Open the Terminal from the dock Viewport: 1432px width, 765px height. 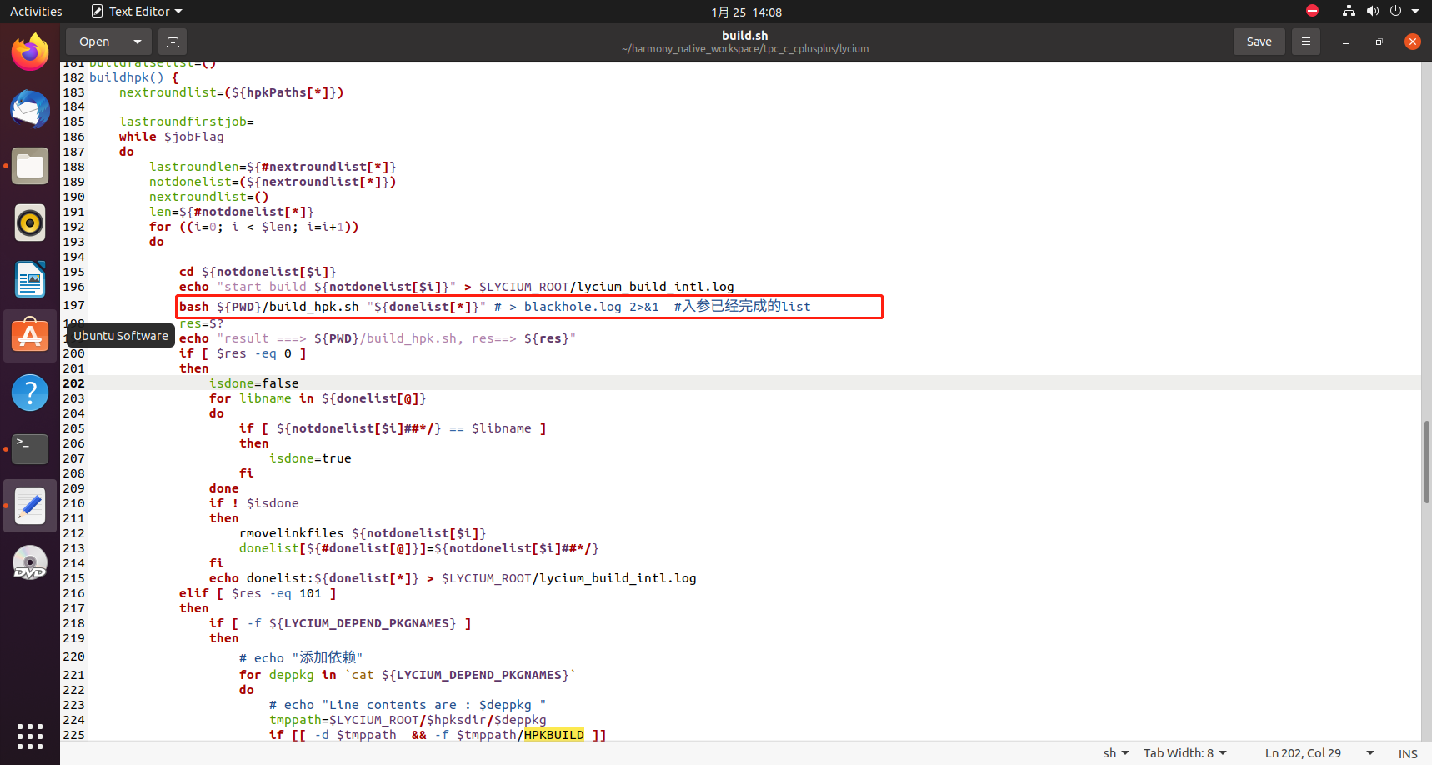(30, 449)
